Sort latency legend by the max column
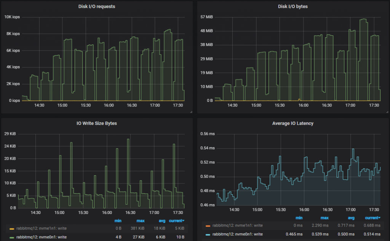The height and width of the screenshot is (241, 390). pyautogui.click(x=324, y=217)
